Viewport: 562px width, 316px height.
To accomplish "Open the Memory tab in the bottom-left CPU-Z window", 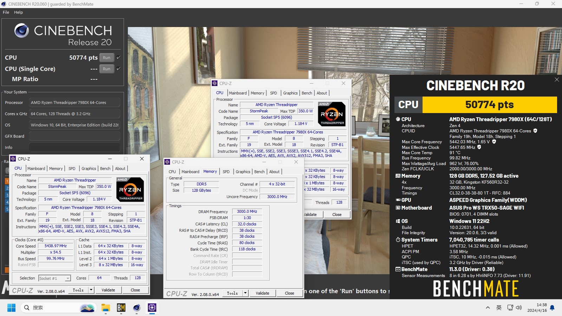I will 56,169.
